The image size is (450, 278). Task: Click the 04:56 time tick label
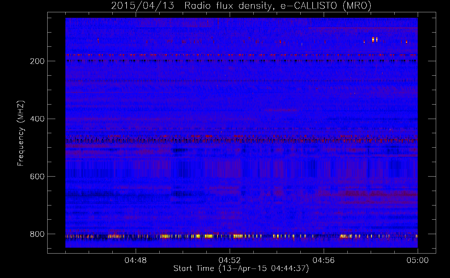pyautogui.click(x=324, y=260)
